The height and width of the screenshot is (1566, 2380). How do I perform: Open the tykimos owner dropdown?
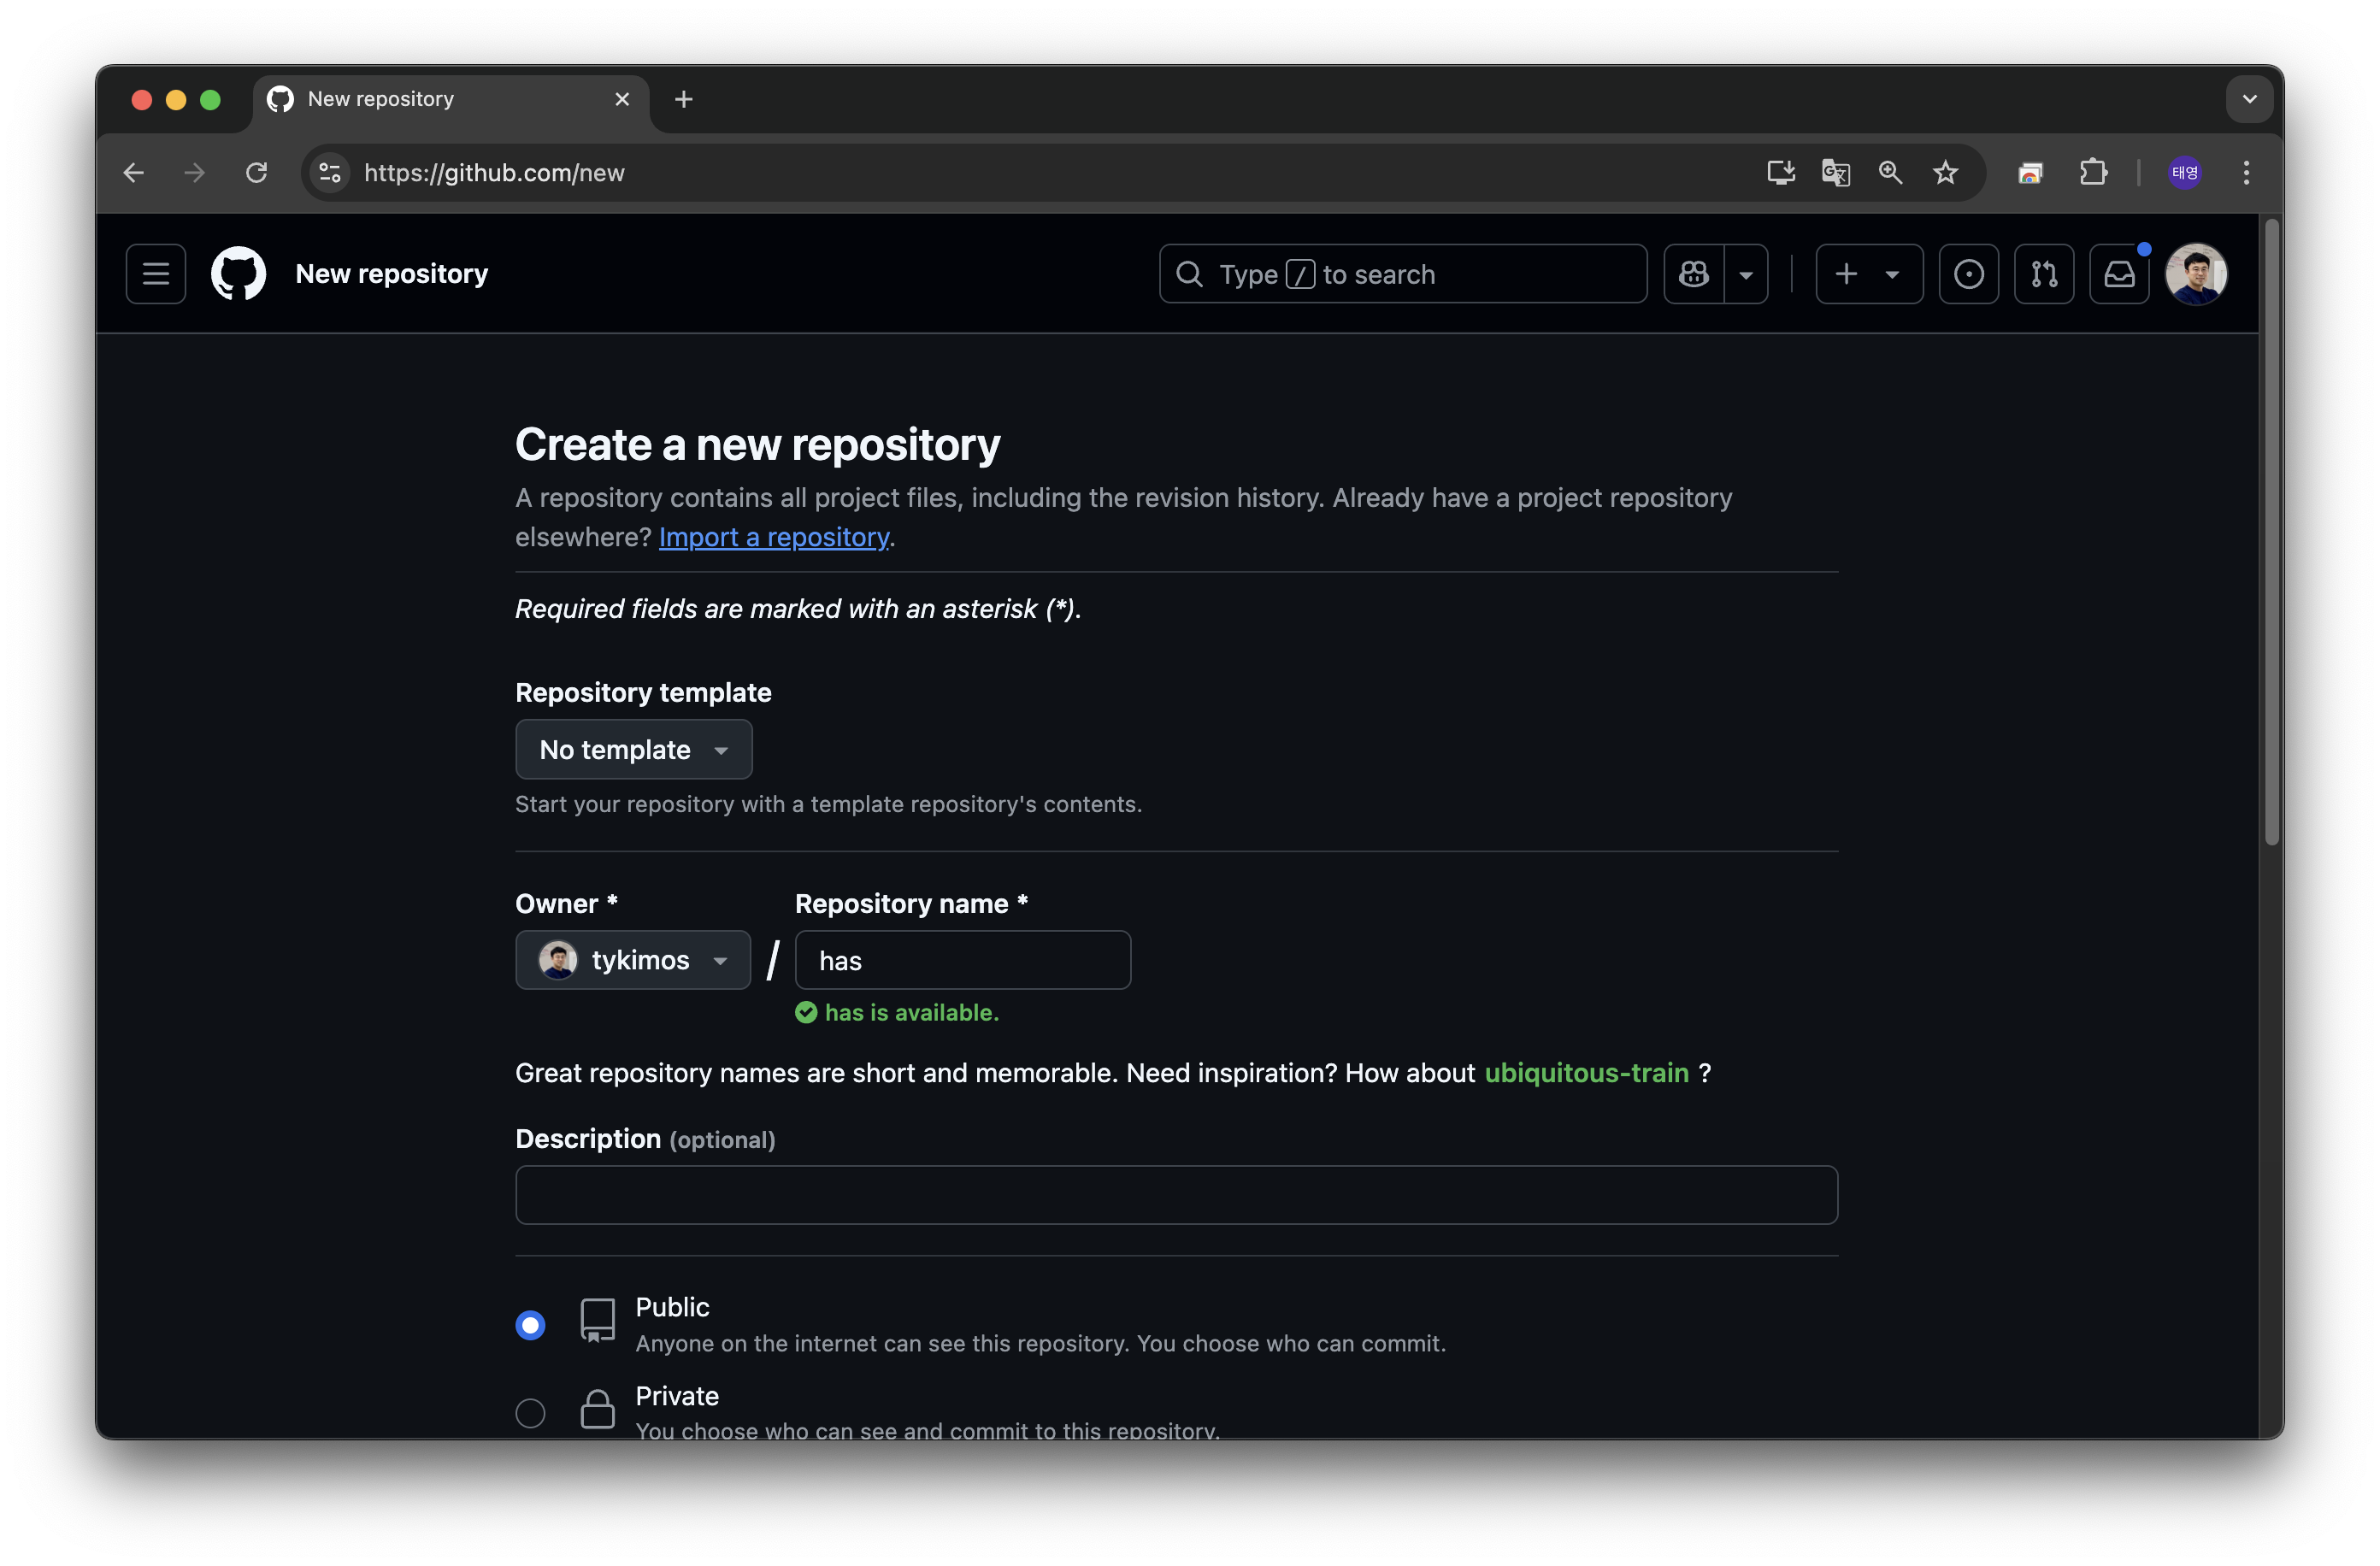[x=633, y=960]
